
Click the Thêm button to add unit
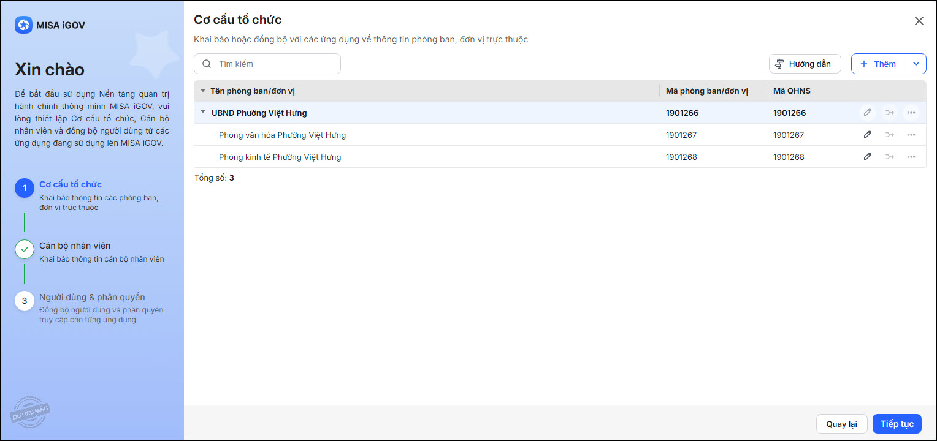click(878, 64)
